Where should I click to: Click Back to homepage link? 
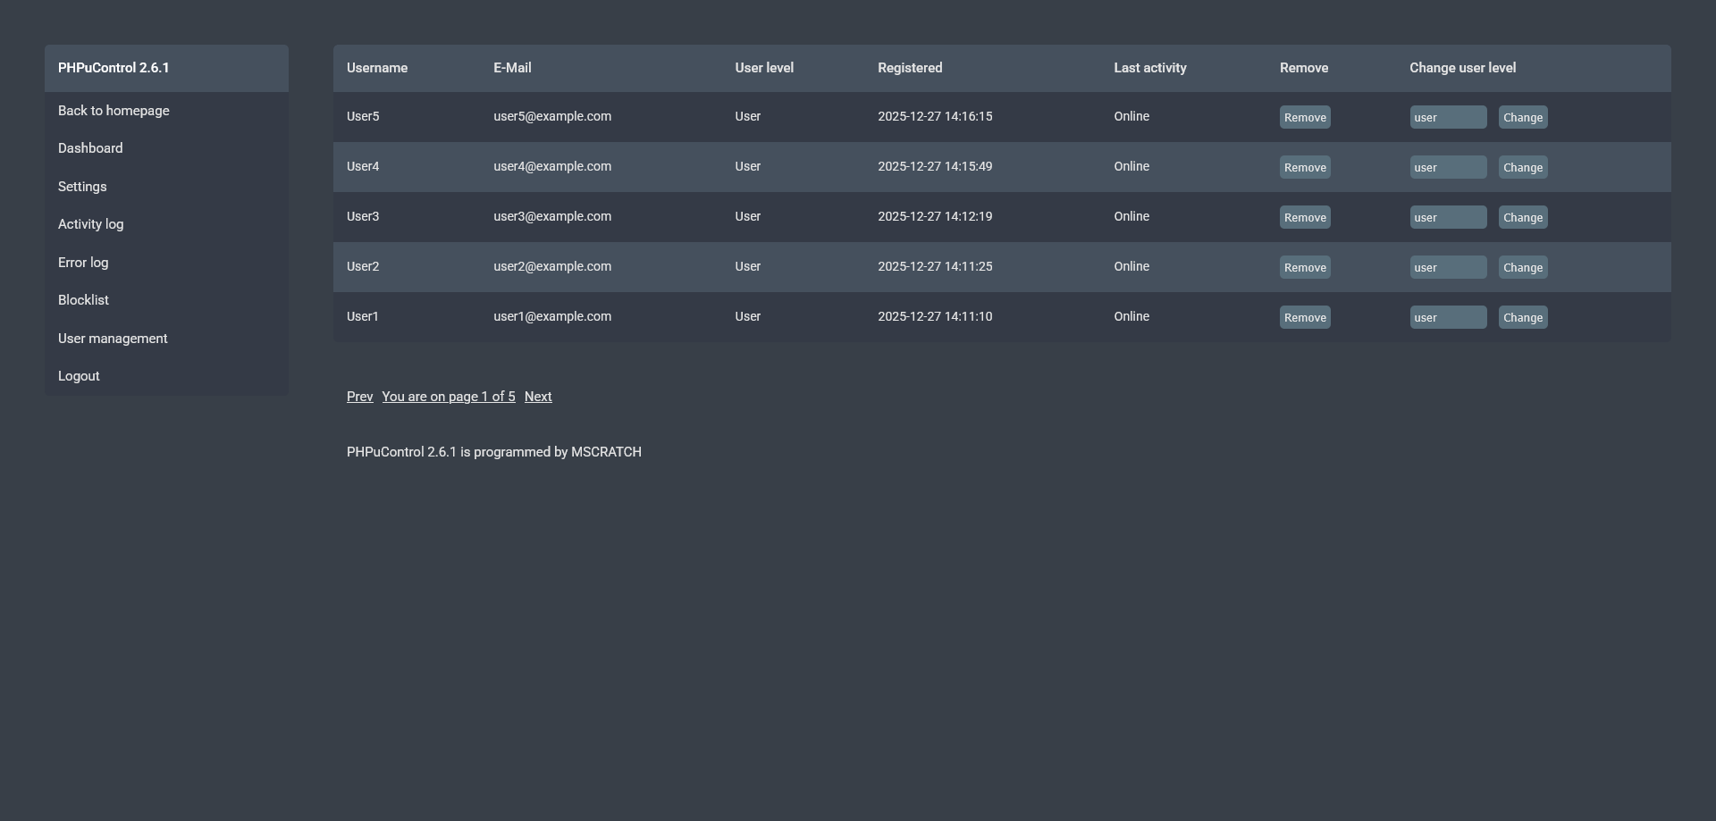pyautogui.click(x=114, y=111)
